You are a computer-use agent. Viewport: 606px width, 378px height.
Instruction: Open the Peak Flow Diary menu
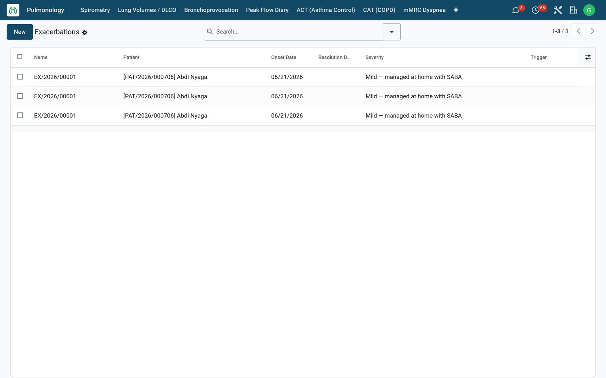point(267,10)
